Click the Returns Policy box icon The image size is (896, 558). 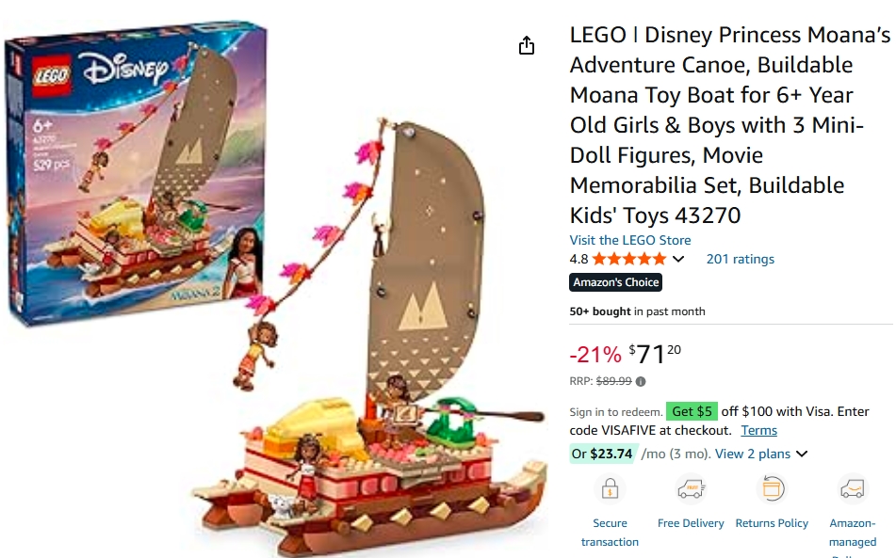click(x=773, y=489)
